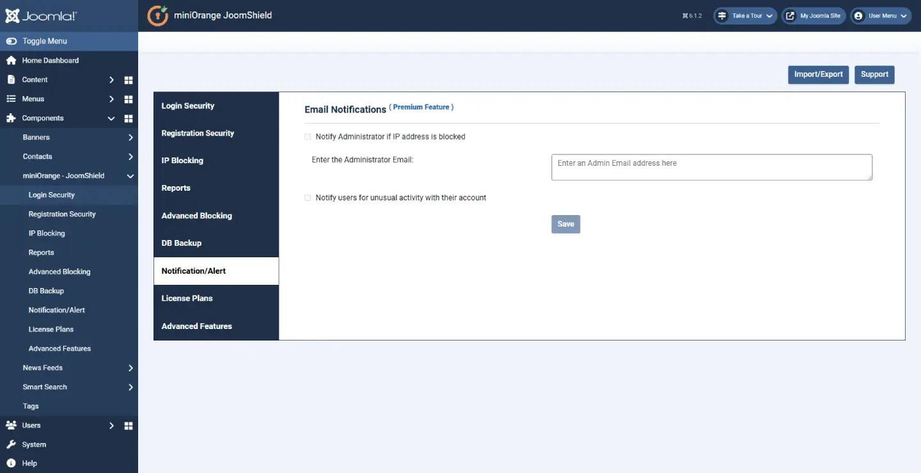Switch to the Login Security tab
921x473 pixels.
tap(216, 106)
